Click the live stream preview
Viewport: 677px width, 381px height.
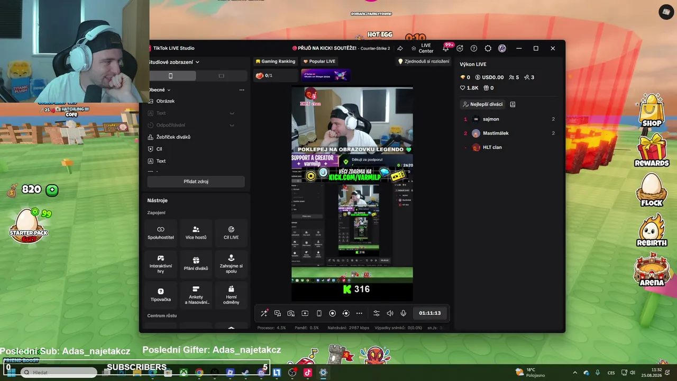point(352,194)
